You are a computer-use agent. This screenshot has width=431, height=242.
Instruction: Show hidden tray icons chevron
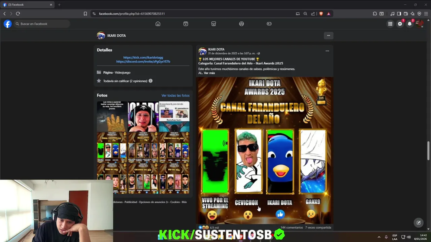point(379,237)
